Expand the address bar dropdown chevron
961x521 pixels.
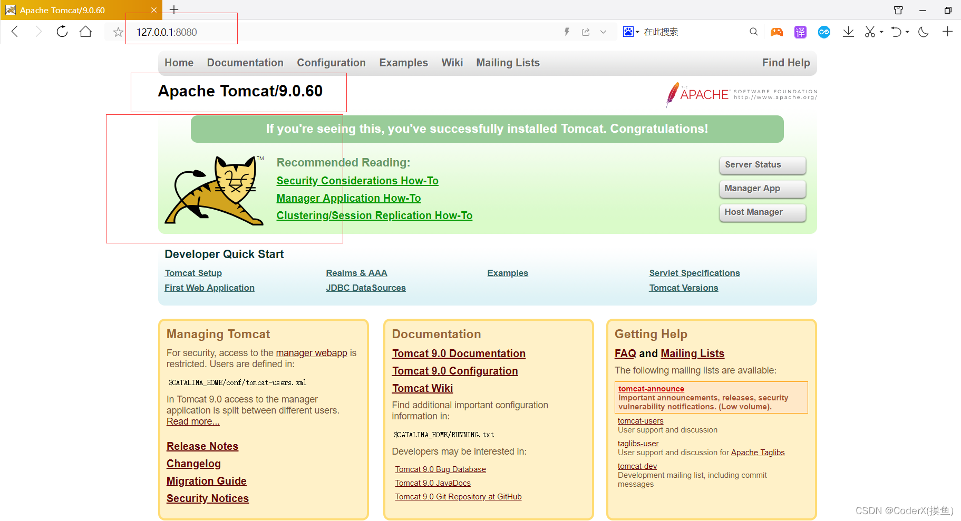pos(603,32)
